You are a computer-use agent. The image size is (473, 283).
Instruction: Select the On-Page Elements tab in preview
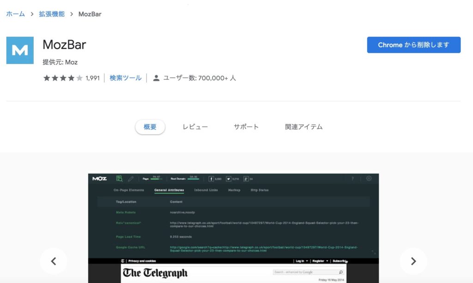129,190
